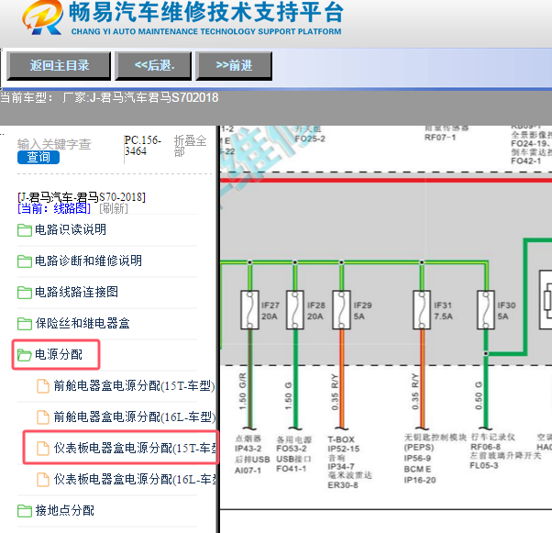Go forward with >>前进 button
Image resolution: width=552 pixels, height=533 pixels.
234,66
